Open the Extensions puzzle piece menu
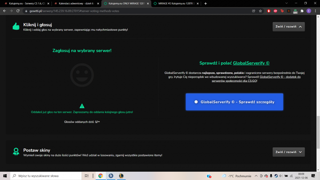320x180 pixels. click(x=302, y=11)
